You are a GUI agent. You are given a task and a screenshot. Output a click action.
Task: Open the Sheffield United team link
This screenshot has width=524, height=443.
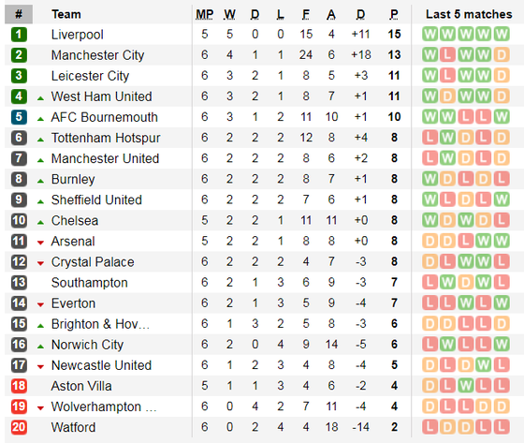point(96,199)
